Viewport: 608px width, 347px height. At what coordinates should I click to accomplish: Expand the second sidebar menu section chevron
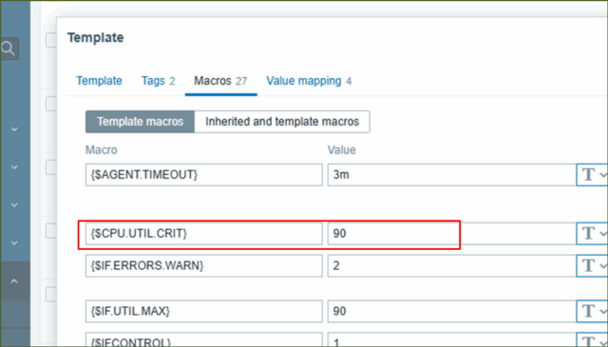(x=14, y=167)
